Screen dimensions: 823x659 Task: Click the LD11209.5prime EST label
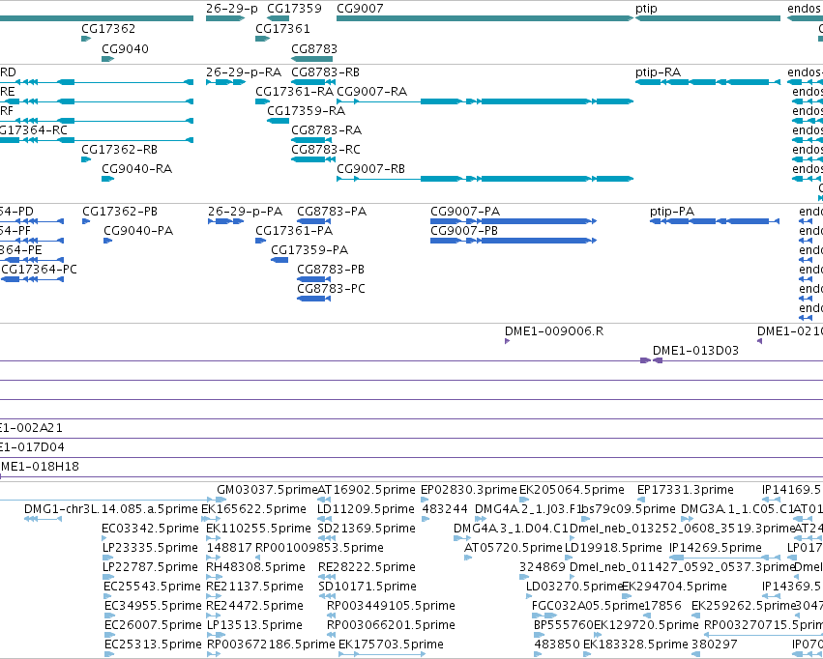tap(366, 509)
